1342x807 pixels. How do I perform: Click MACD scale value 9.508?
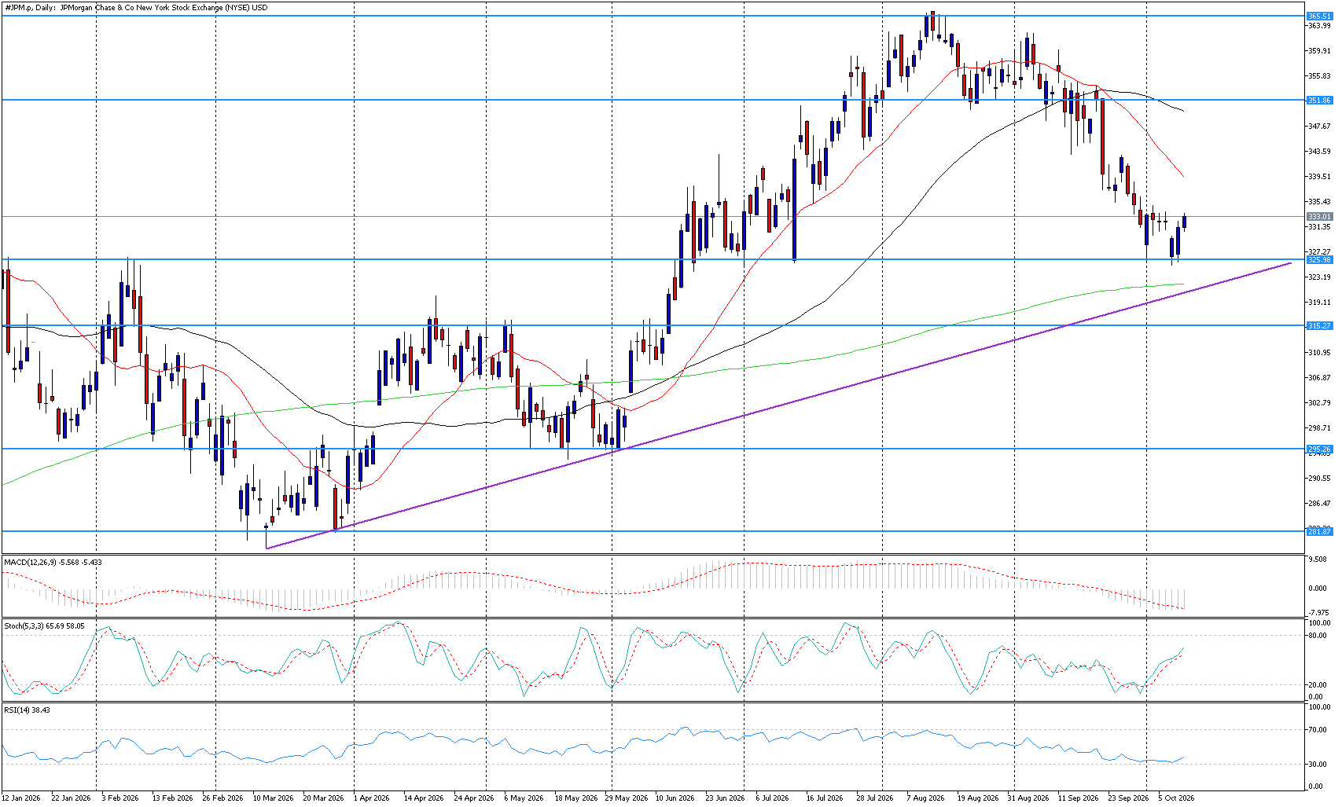1318,560
